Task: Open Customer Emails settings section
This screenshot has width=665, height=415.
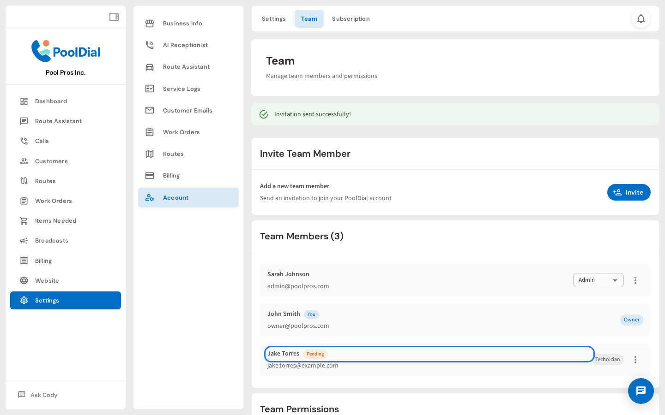Action: pos(187,111)
